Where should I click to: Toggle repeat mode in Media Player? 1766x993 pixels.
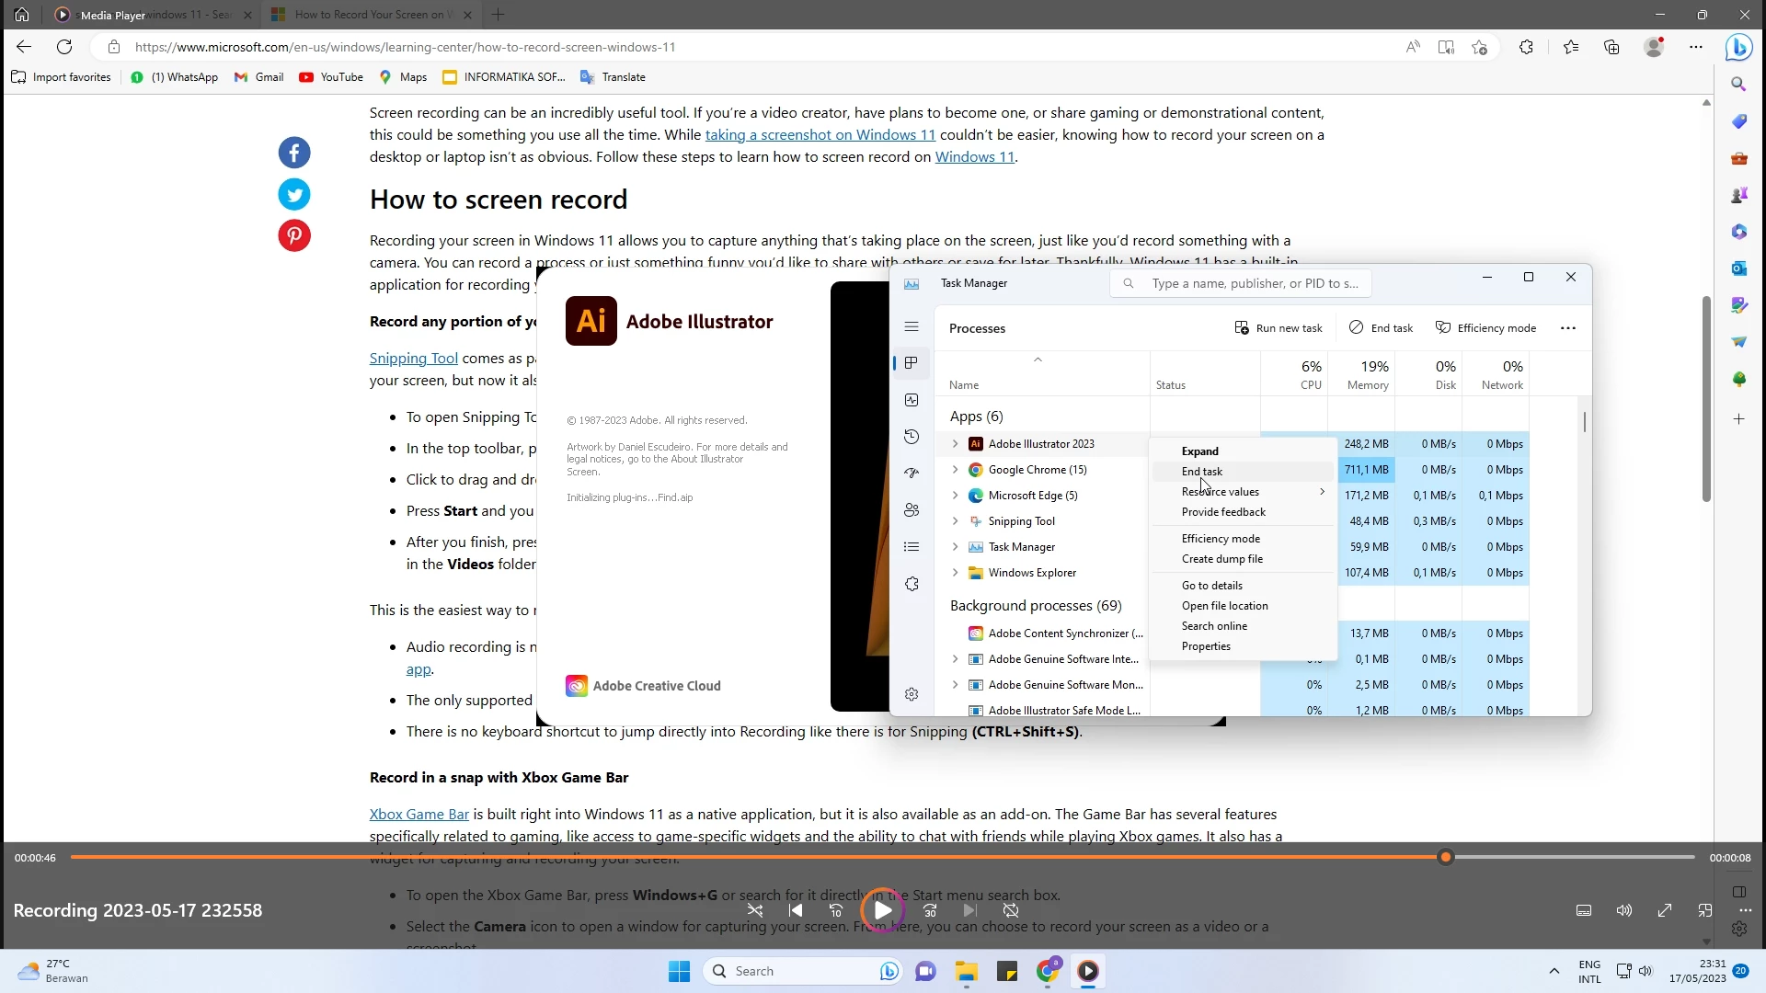tap(1011, 910)
